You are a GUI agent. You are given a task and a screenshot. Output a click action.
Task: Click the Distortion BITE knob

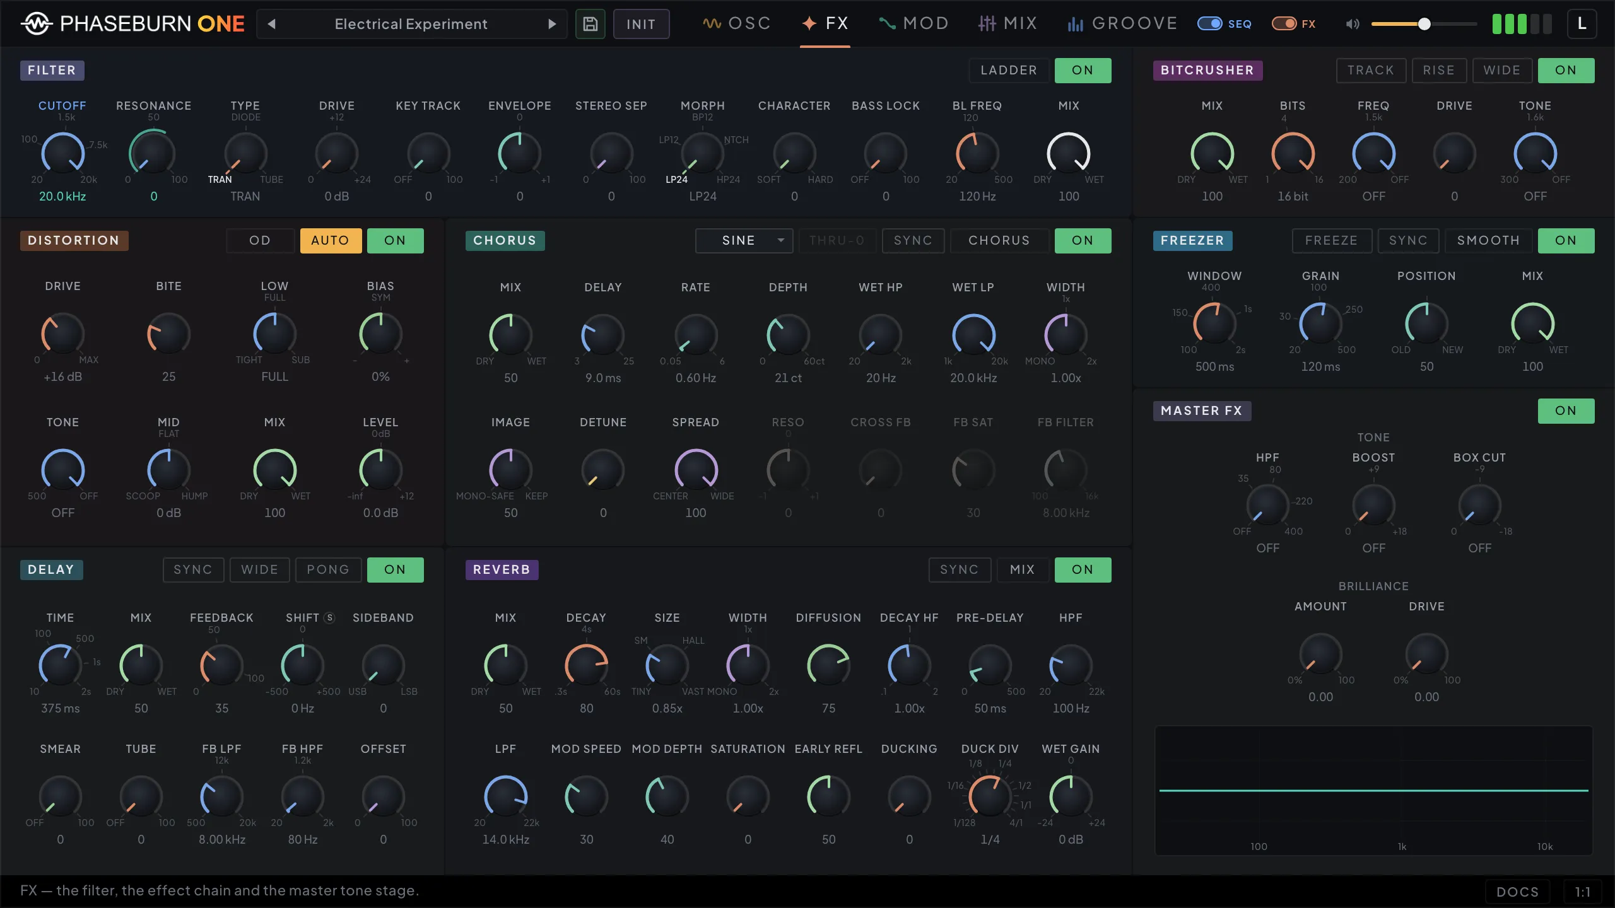click(x=168, y=334)
